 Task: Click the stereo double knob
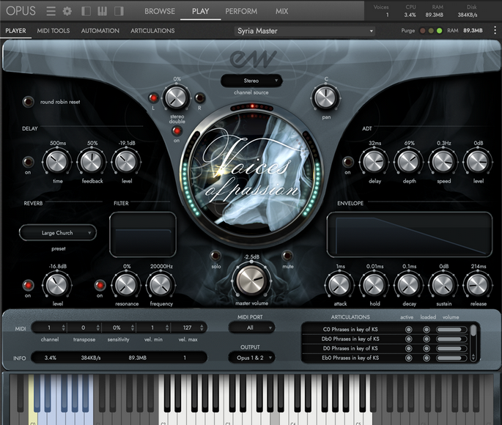[176, 97]
